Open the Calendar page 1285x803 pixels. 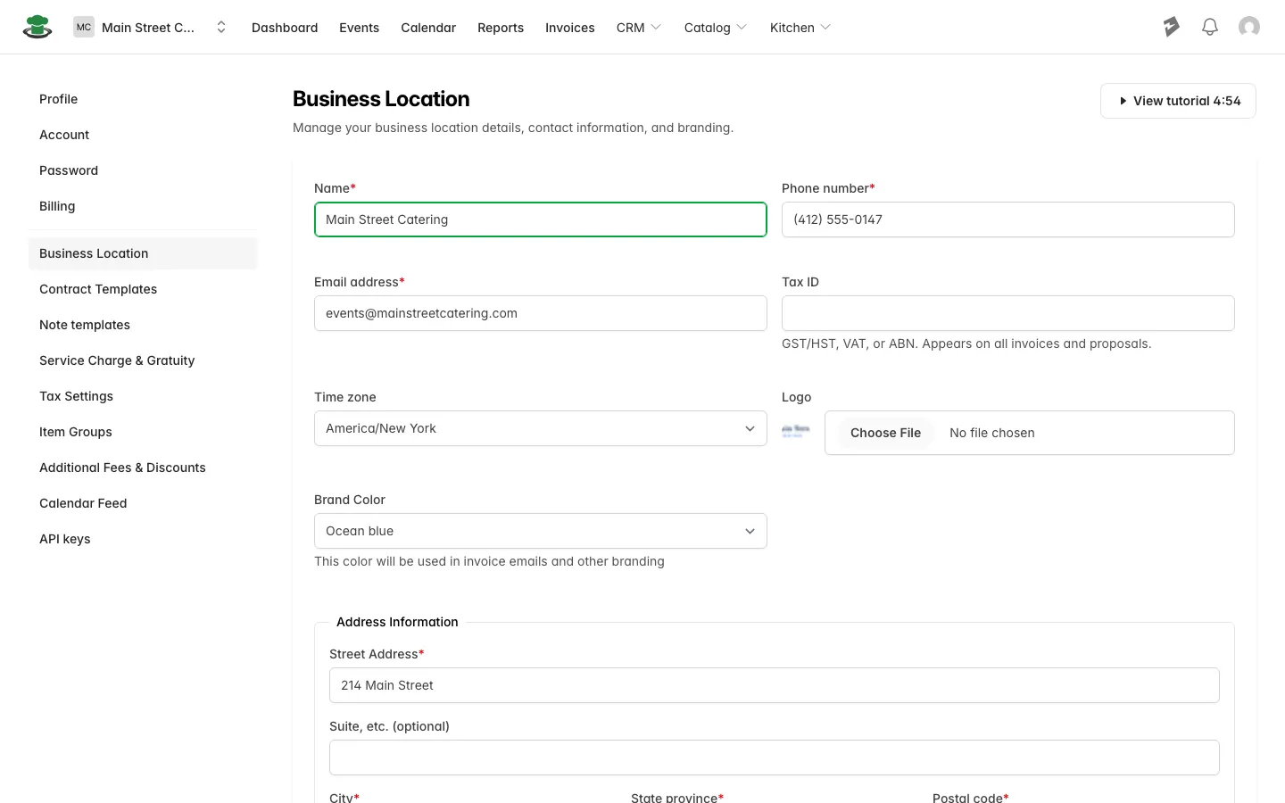click(428, 28)
